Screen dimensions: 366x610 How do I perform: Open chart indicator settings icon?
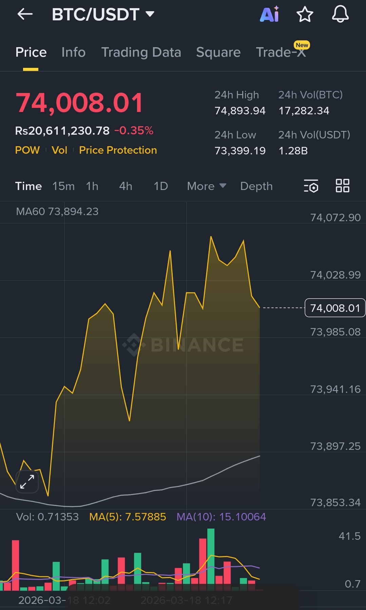tap(311, 186)
